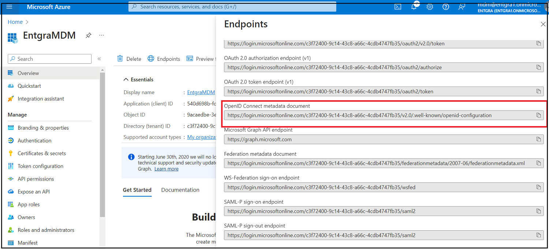Open the feedback icon in top bar
This screenshot has width=549, height=249.
462,7
